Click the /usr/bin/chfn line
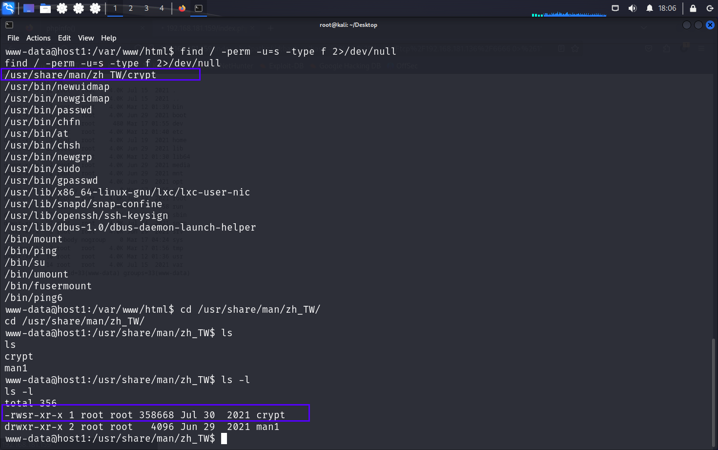Screen dimensions: 718x450 42,122
